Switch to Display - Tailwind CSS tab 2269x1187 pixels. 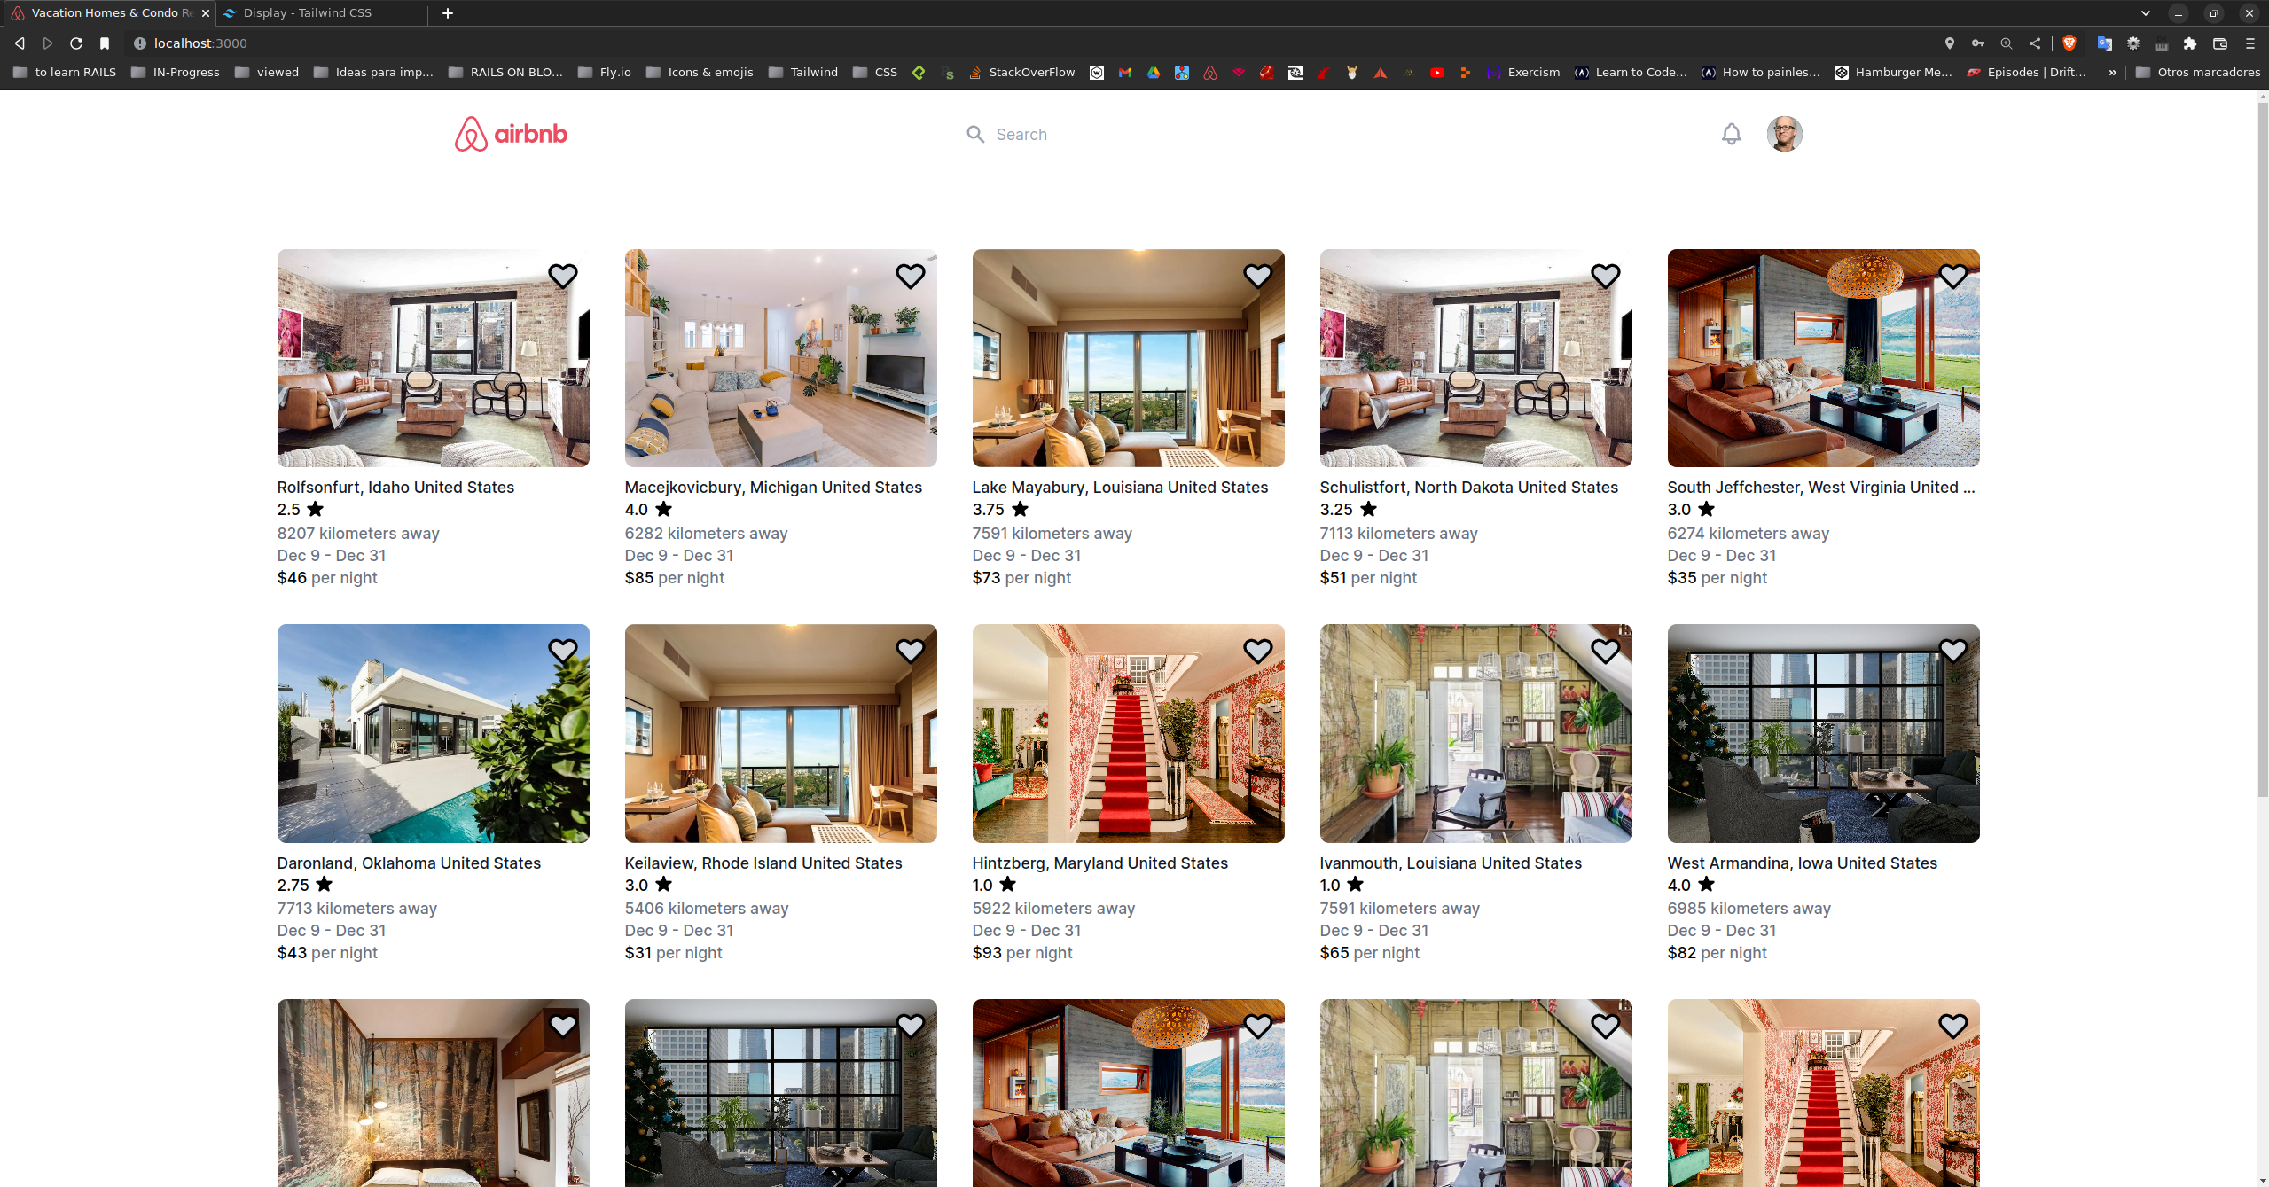[x=322, y=13]
